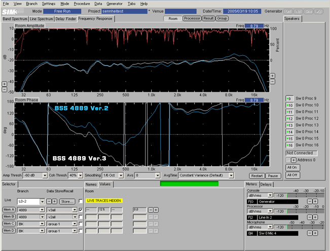Increment the speaker Address with plus button
This screenshot has height=251, width=330.
(294, 160)
